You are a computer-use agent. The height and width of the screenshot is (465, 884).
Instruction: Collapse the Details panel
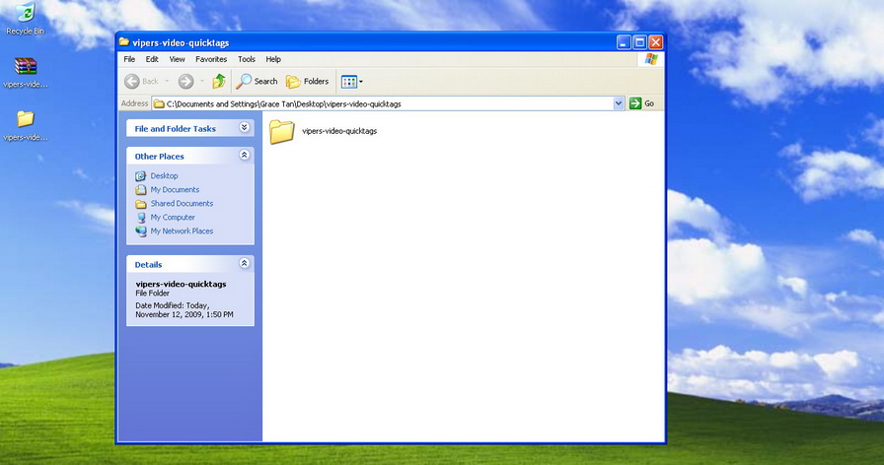[244, 263]
